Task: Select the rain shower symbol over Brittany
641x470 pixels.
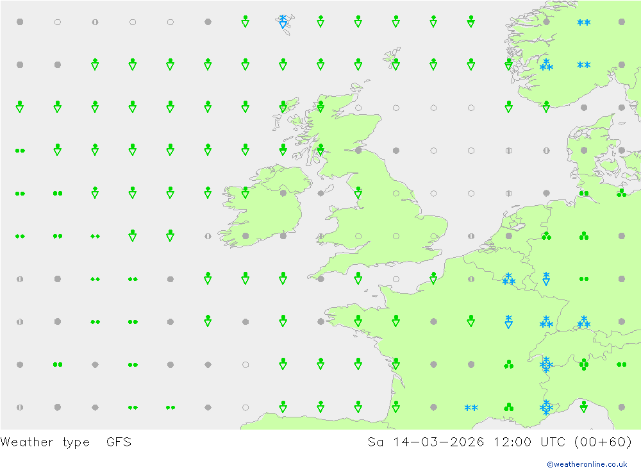Action: 358,321
